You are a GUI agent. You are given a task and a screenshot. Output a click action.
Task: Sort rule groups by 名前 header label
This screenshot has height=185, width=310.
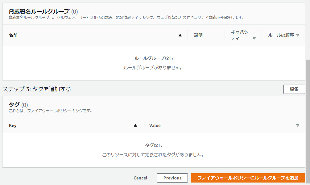13,35
